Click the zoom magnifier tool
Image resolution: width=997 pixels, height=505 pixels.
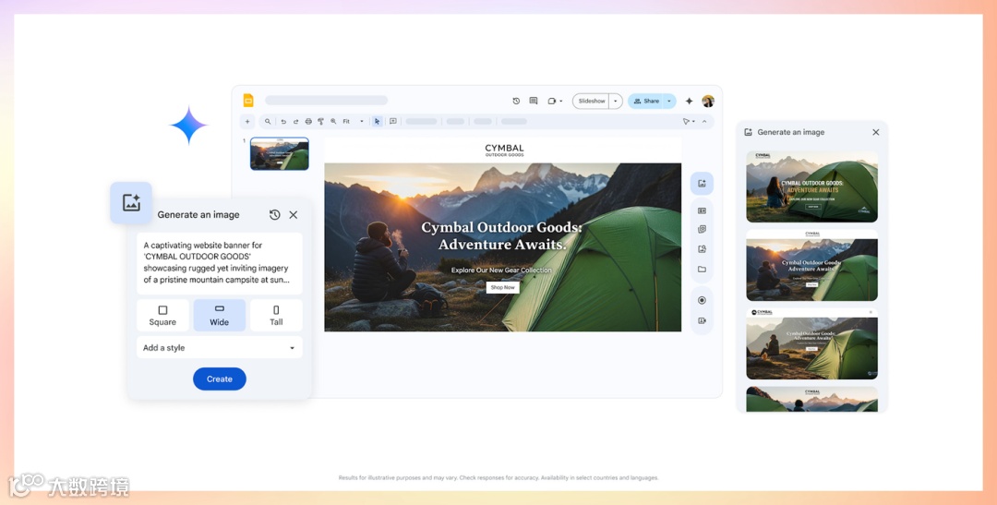tap(333, 122)
